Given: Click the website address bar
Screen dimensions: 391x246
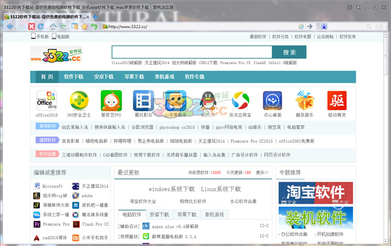Looking at the screenshot, I should point(200,26).
